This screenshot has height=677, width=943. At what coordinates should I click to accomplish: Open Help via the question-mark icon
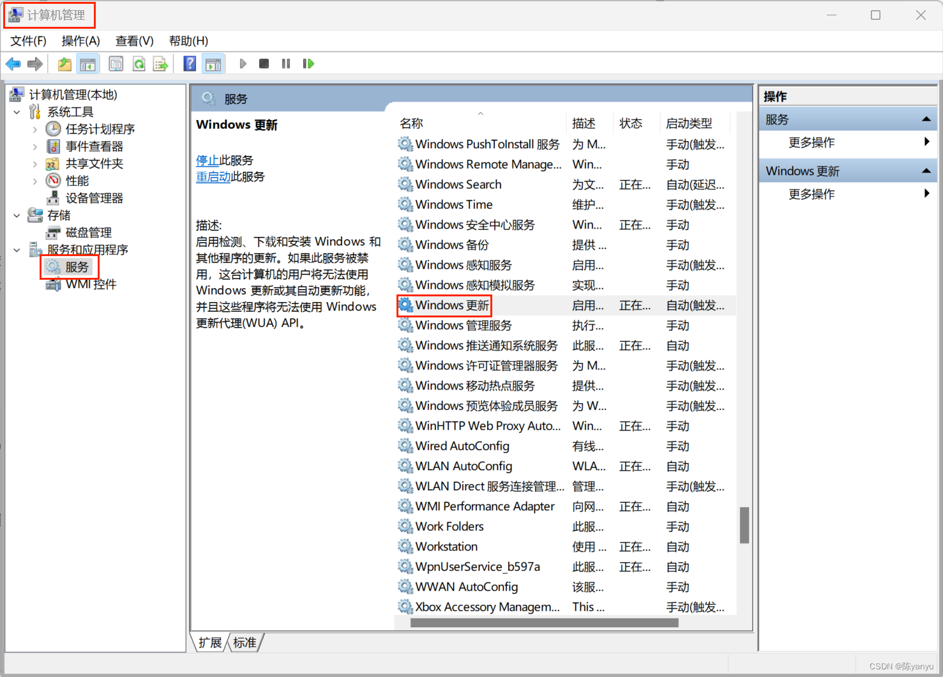point(190,64)
